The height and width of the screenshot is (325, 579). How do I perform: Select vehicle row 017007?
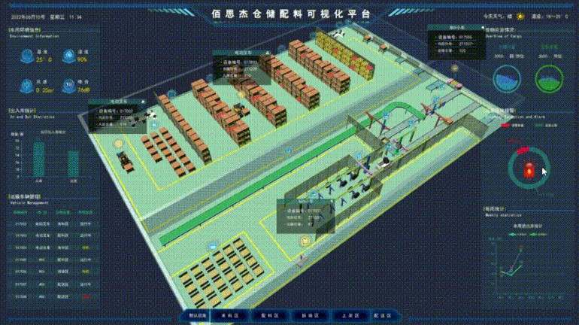click(x=53, y=284)
